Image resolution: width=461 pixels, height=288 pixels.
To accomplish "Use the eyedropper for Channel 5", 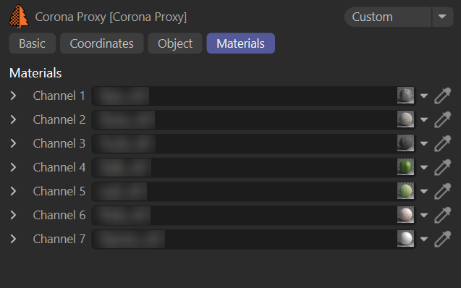I will click(442, 191).
